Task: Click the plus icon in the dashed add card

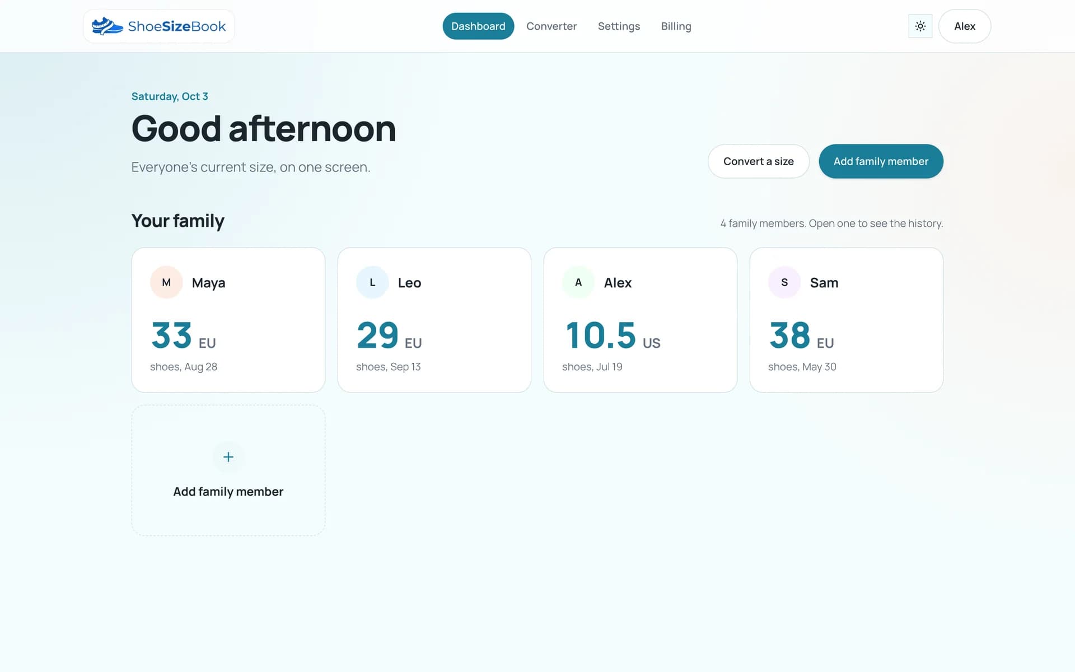Action: coord(228,457)
